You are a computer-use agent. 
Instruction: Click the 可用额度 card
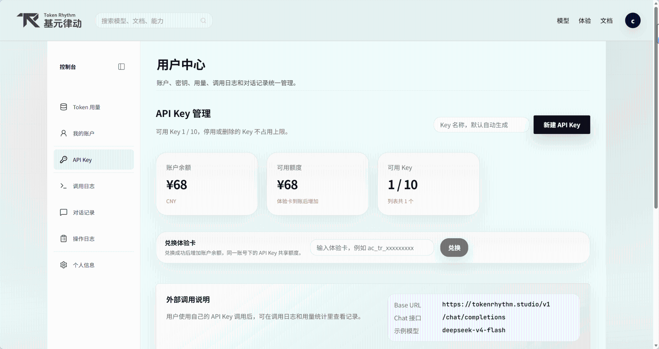(317, 184)
